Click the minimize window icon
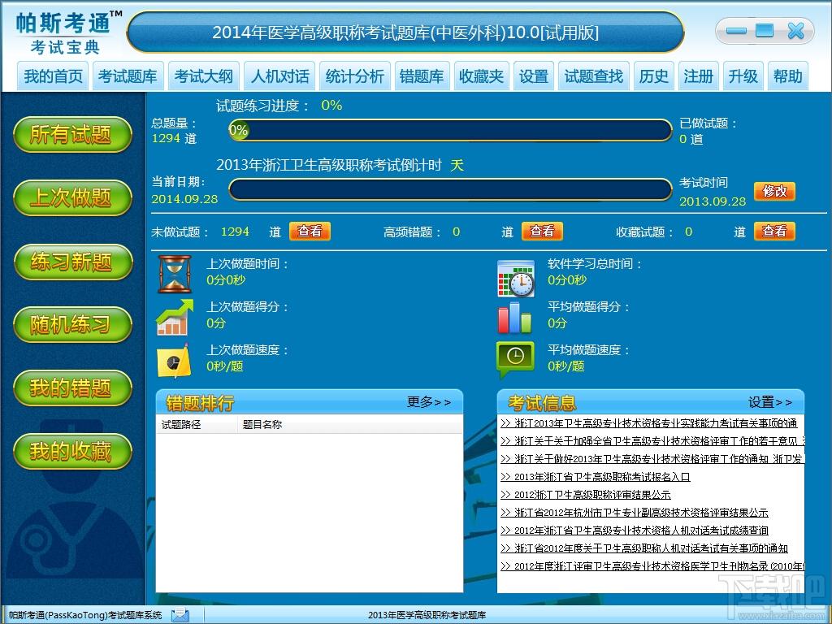832x624 pixels. tap(736, 31)
